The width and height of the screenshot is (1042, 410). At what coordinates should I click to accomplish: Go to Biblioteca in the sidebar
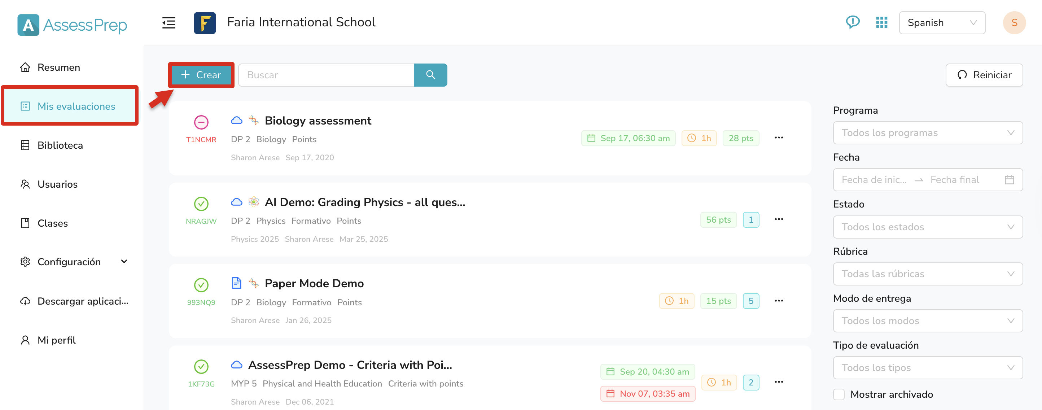click(60, 145)
